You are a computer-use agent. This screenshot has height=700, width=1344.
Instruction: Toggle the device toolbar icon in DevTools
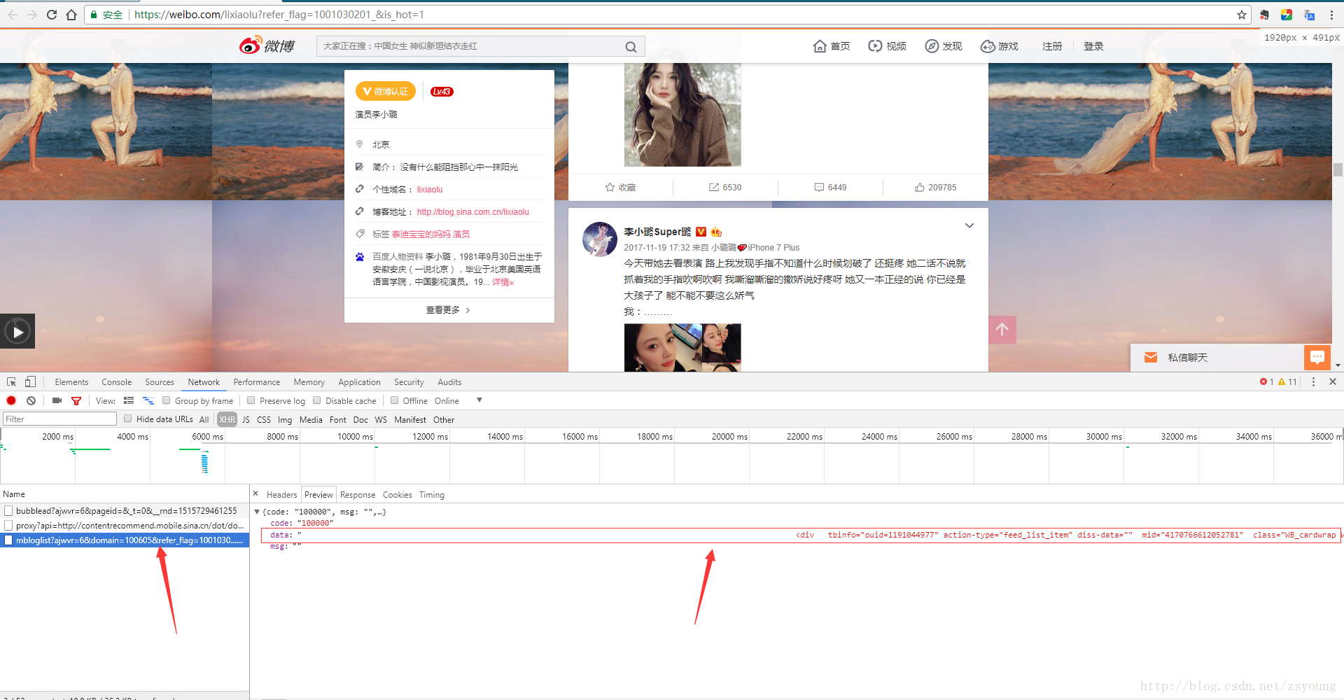pyautogui.click(x=30, y=382)
